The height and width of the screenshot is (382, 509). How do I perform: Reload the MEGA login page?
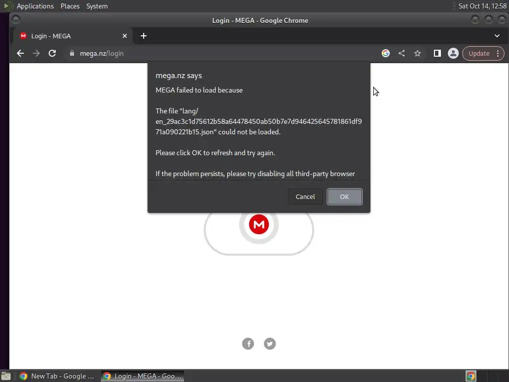[52, 53]
